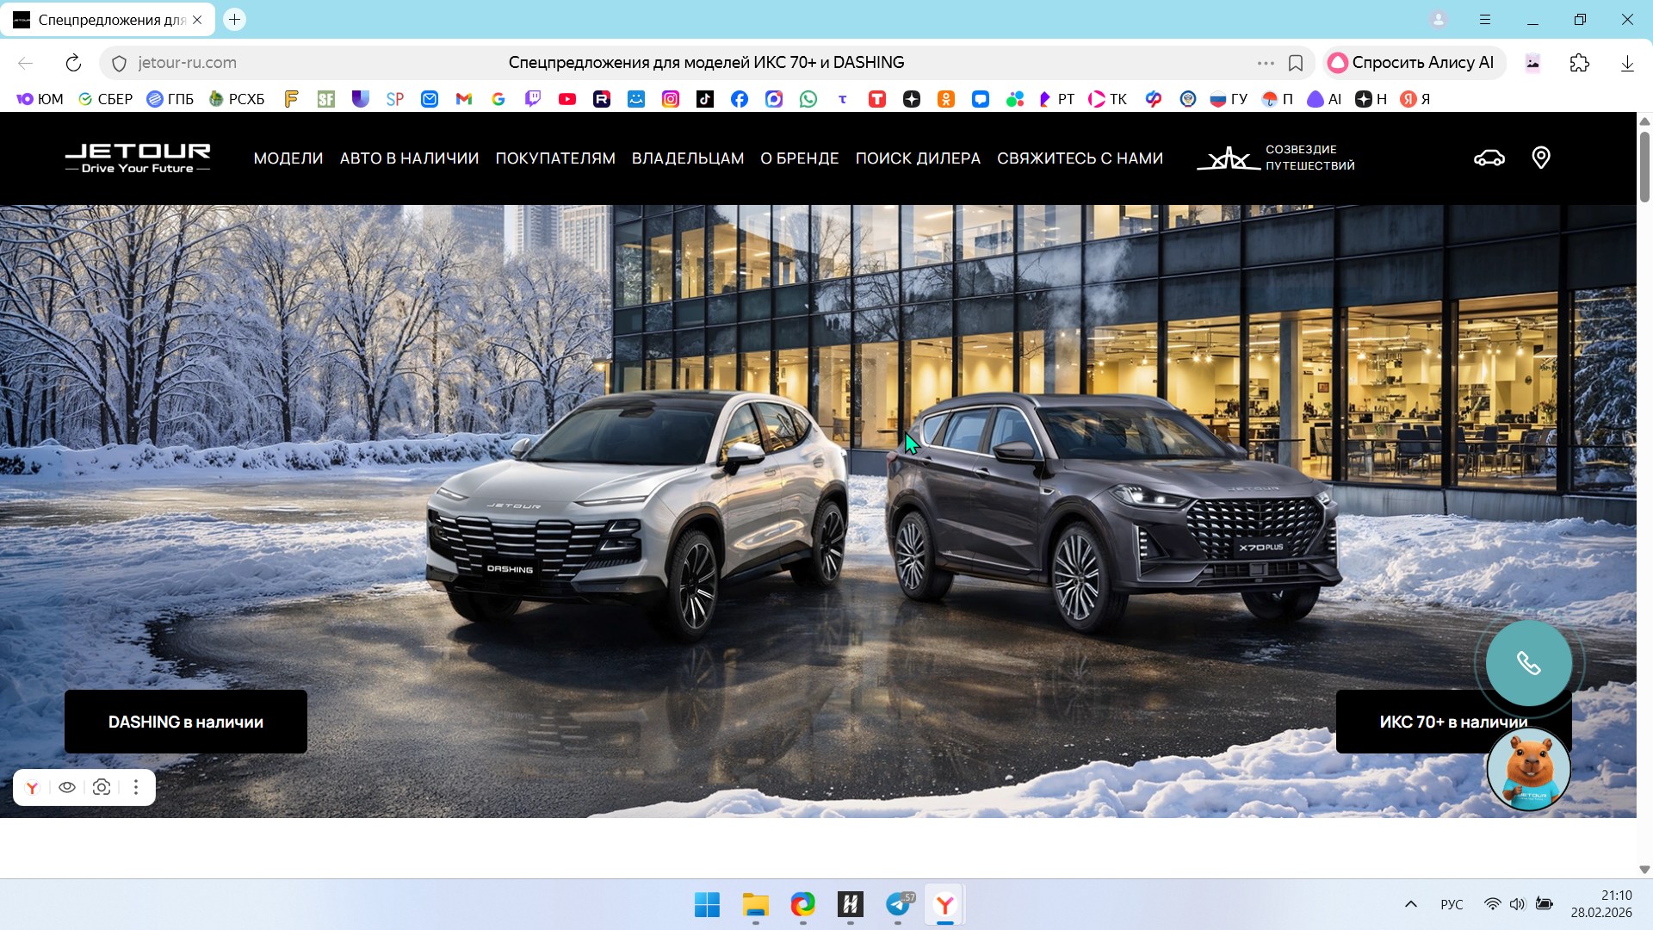
Task: Show hidden system tray icons
Action: click(x=1410, y=904)
